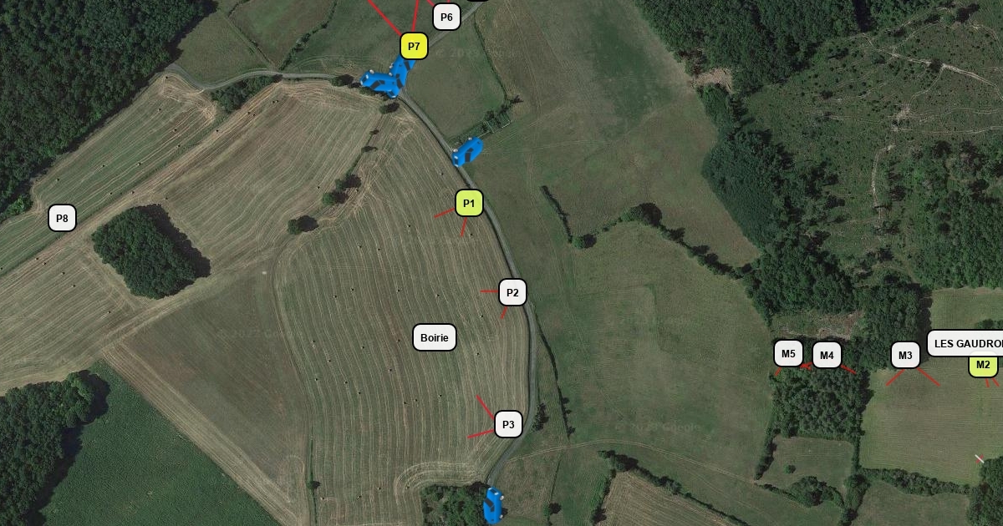Open the yellow M2 marker
Viewport: 1003px width, 526px height.
pos(983,365)
